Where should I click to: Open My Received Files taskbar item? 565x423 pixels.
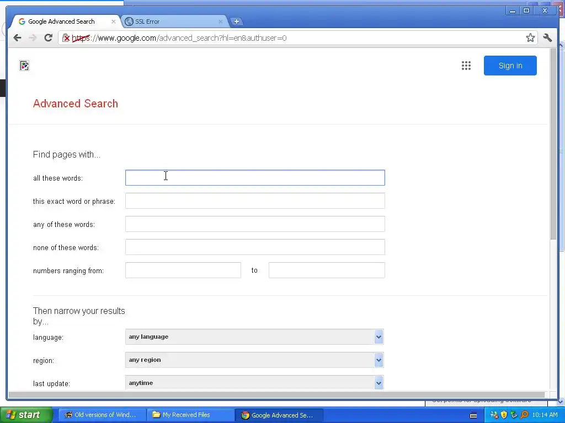click(190, 415)
